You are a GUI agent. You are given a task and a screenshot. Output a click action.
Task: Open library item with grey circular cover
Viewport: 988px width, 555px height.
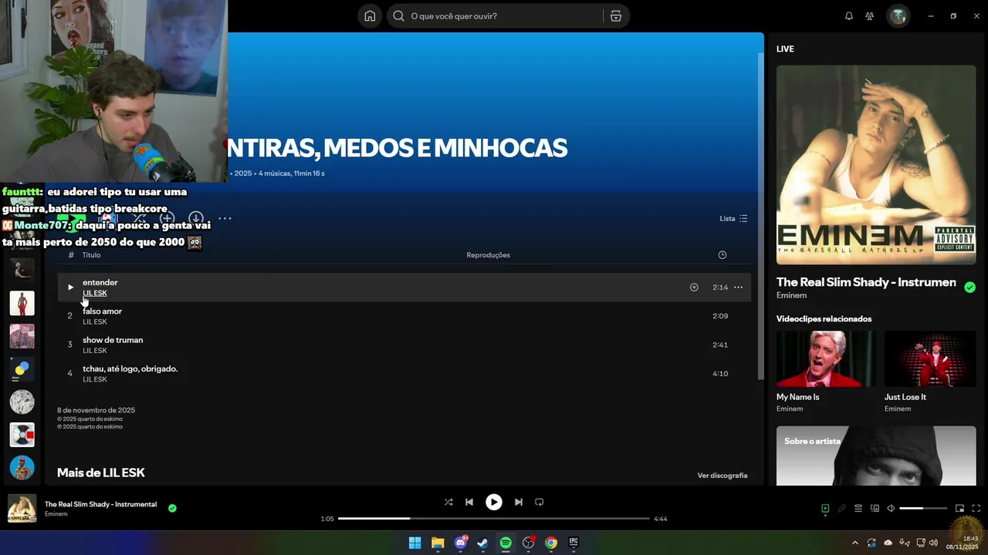(x=22, y=402)
